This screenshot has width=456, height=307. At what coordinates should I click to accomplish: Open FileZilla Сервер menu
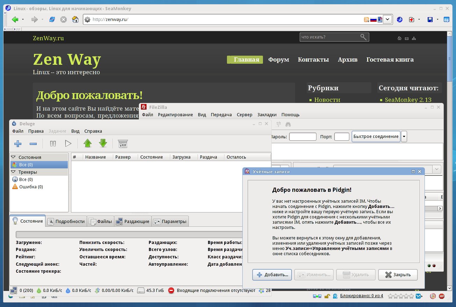[x=244, y=114]
